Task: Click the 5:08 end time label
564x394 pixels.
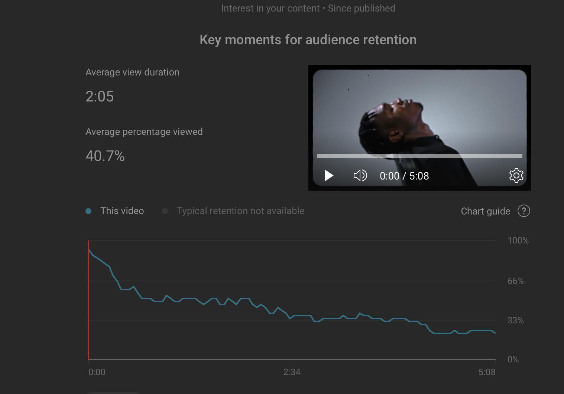Action: 487,372
